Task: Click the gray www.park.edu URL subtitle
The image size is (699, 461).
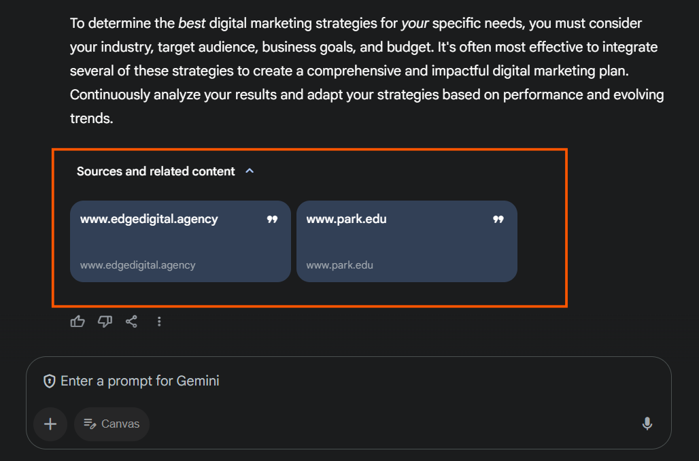Action: [x=339, y=265]
